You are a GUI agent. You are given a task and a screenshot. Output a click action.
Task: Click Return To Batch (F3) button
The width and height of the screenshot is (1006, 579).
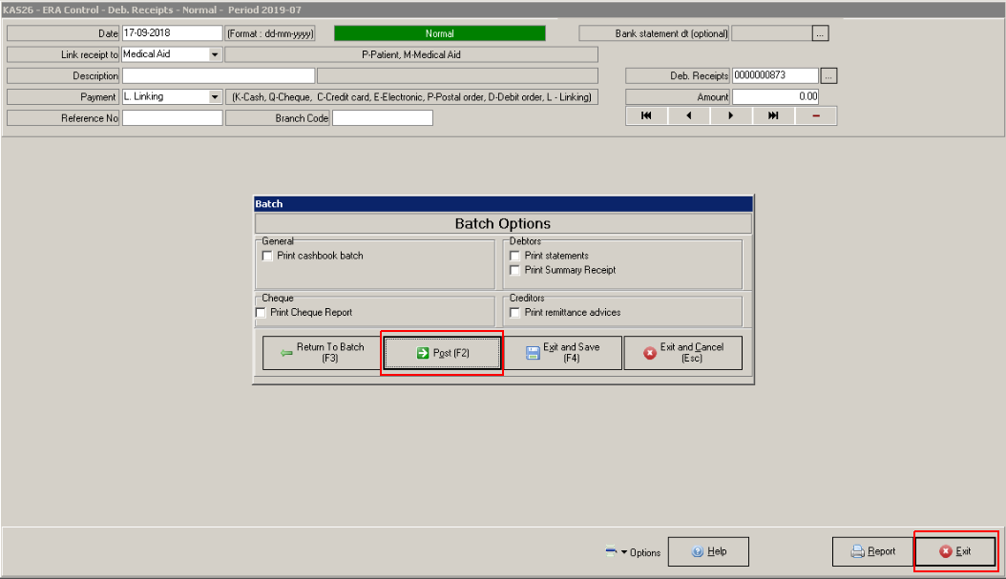tap(321, 353)
